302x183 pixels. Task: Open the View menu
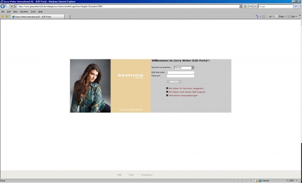coord(15,11)
